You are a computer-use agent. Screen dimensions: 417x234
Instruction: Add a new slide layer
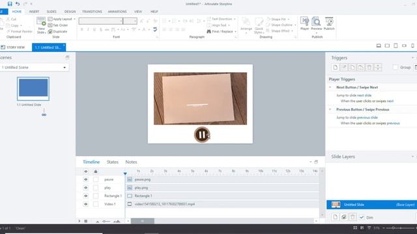336,217
